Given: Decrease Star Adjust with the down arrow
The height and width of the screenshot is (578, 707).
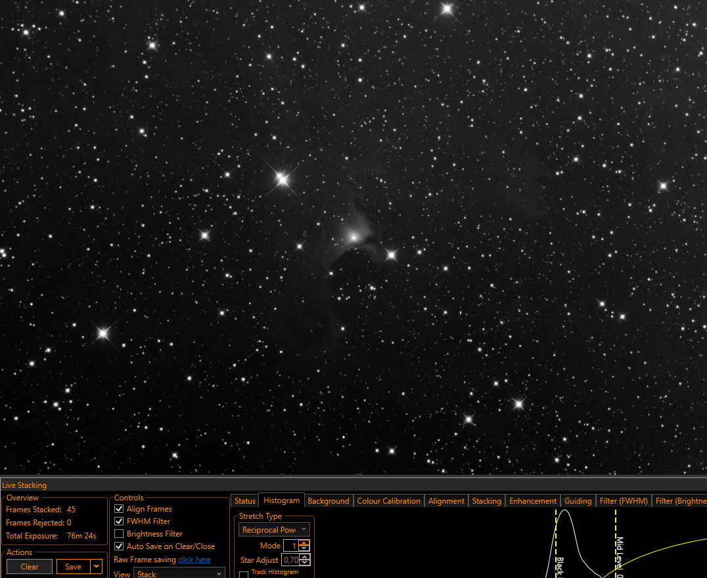Looking at the screenshot, I should [304, 563].
